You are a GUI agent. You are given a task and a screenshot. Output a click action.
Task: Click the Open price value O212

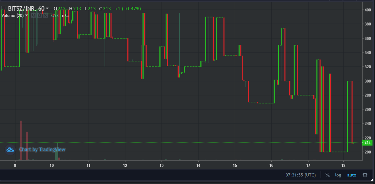click(59, 8)
